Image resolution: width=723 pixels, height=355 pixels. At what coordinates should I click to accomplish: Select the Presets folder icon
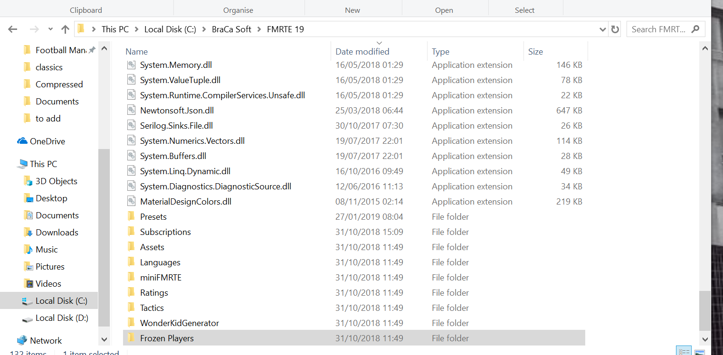pos(131,217)
